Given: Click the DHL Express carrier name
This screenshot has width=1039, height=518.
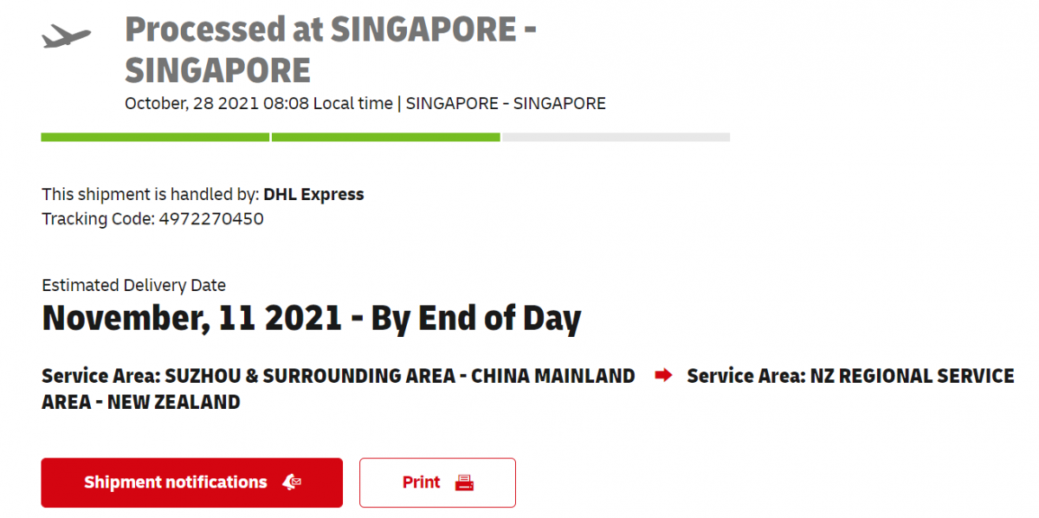Looking at the screenshot, I should (x=313, y=195).
